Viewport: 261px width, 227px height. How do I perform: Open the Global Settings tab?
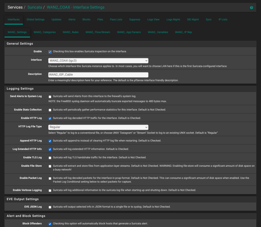35,20
